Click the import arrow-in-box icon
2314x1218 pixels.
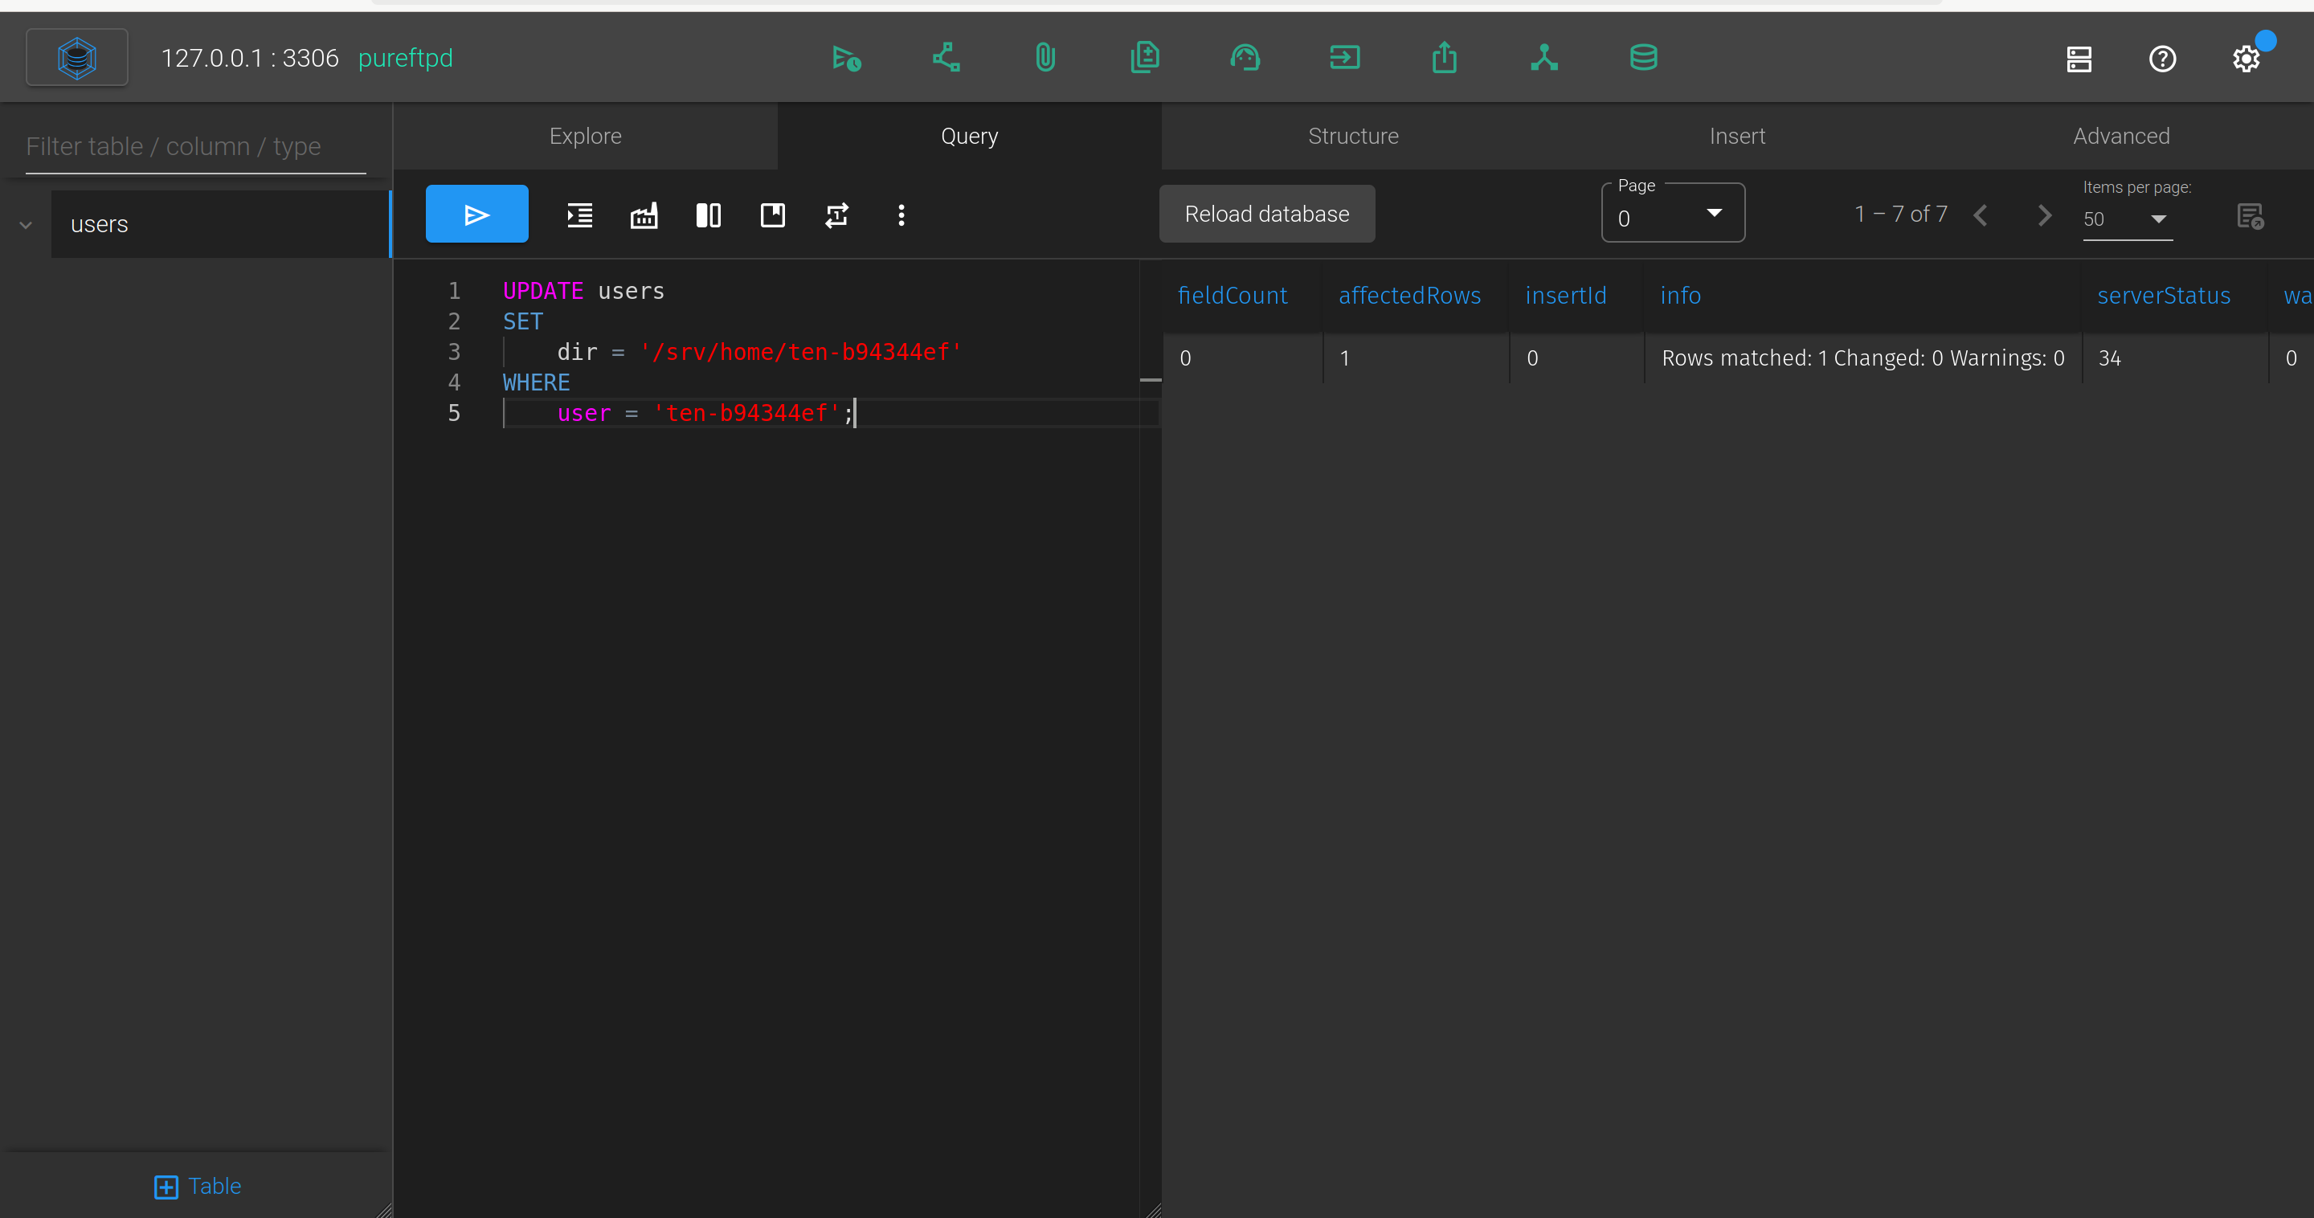coord(1345,59)
